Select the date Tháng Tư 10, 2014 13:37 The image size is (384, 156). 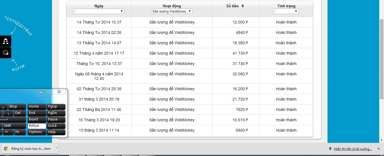coord(99,64)
